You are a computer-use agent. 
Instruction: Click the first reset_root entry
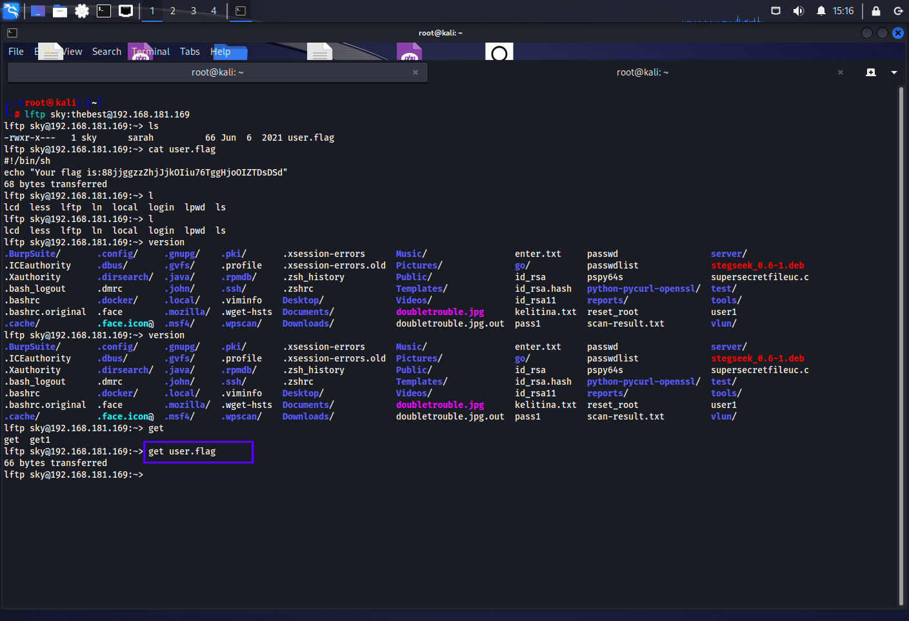[x=613, y=312]
